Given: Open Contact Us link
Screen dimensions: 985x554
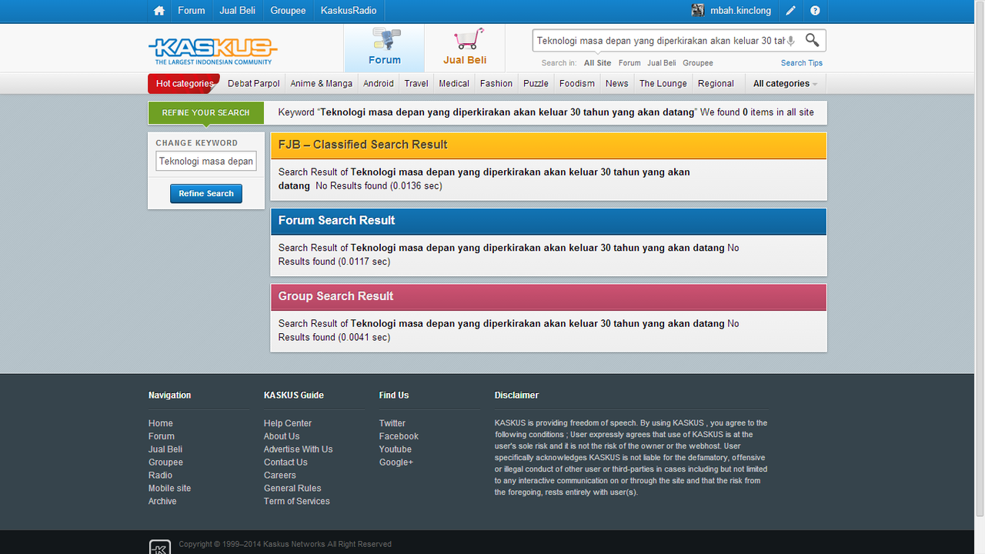Looking at the screenshot, I should [285, 462].
